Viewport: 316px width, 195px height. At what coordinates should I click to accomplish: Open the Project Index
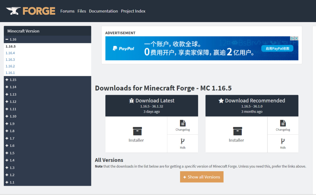click(133, 11)
